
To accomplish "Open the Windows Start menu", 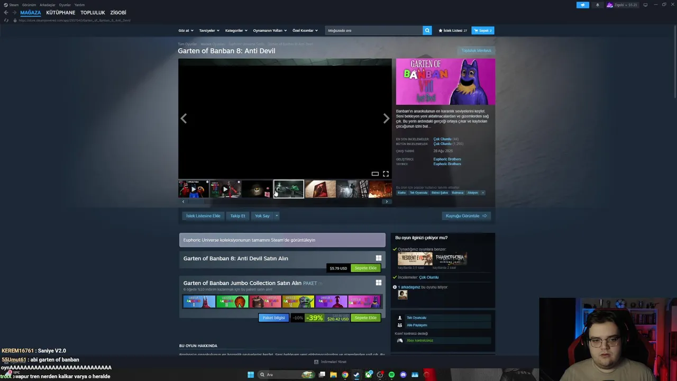I will point(251,375).
